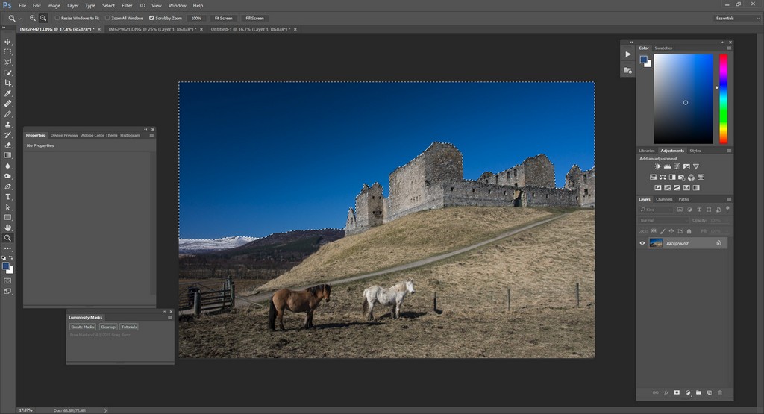This screenshot has height=414, width=764.
Task: Click the Zoom Out magnifier icon
Action: pyautogui.click(x=43, y=18)
